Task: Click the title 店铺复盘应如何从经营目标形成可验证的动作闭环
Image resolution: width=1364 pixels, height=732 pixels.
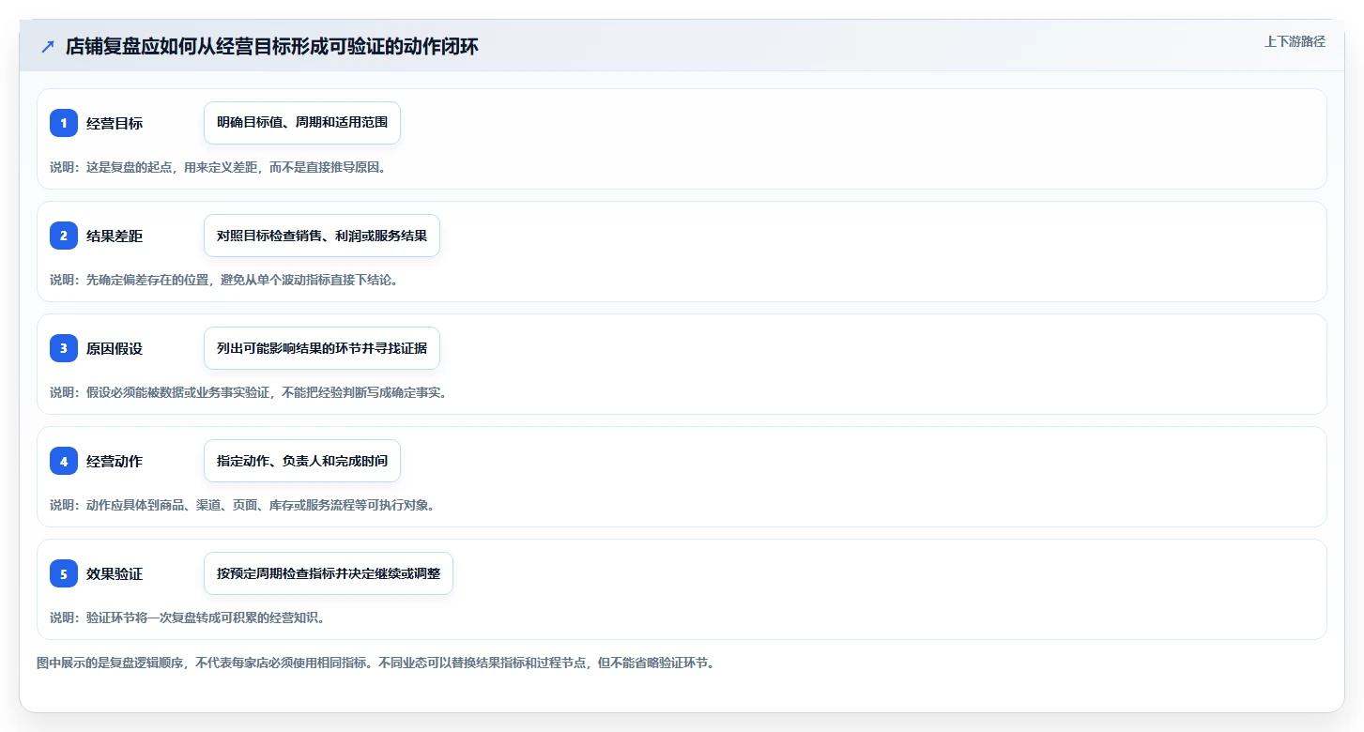Action: click(272, 47)
